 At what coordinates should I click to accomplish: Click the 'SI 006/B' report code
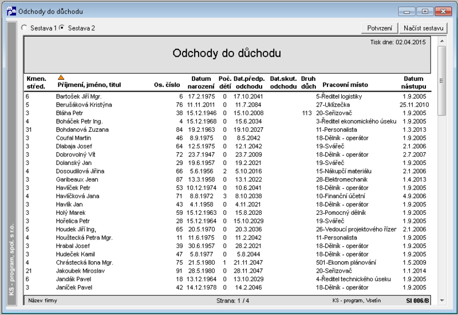[417, 301]
